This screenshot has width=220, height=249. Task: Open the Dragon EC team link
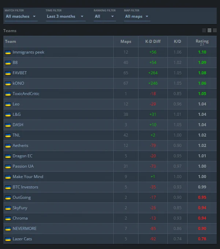point(23,156)
